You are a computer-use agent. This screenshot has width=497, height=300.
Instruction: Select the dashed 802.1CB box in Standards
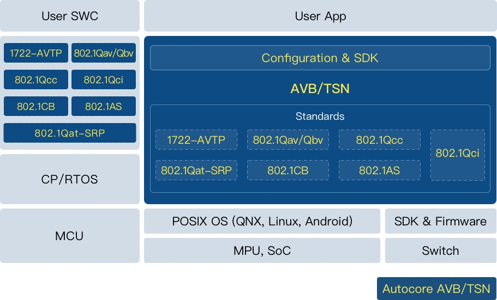288,170
